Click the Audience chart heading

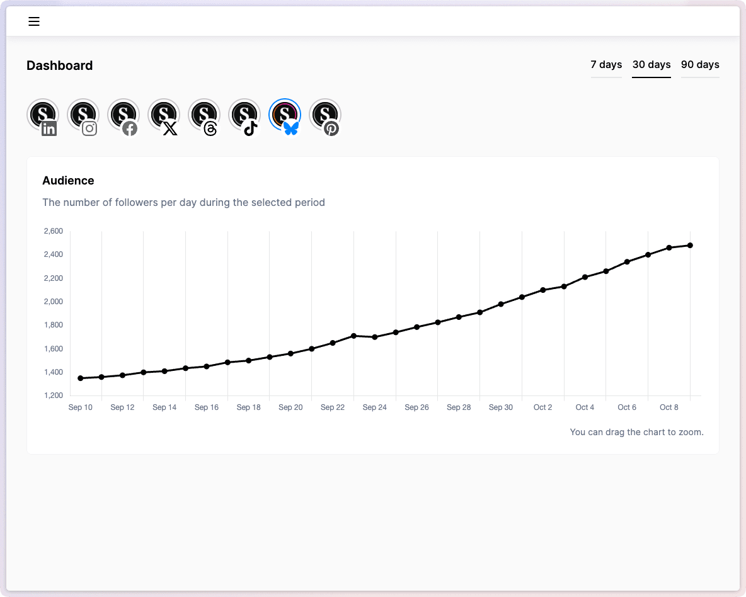click(x=68, y=181)
